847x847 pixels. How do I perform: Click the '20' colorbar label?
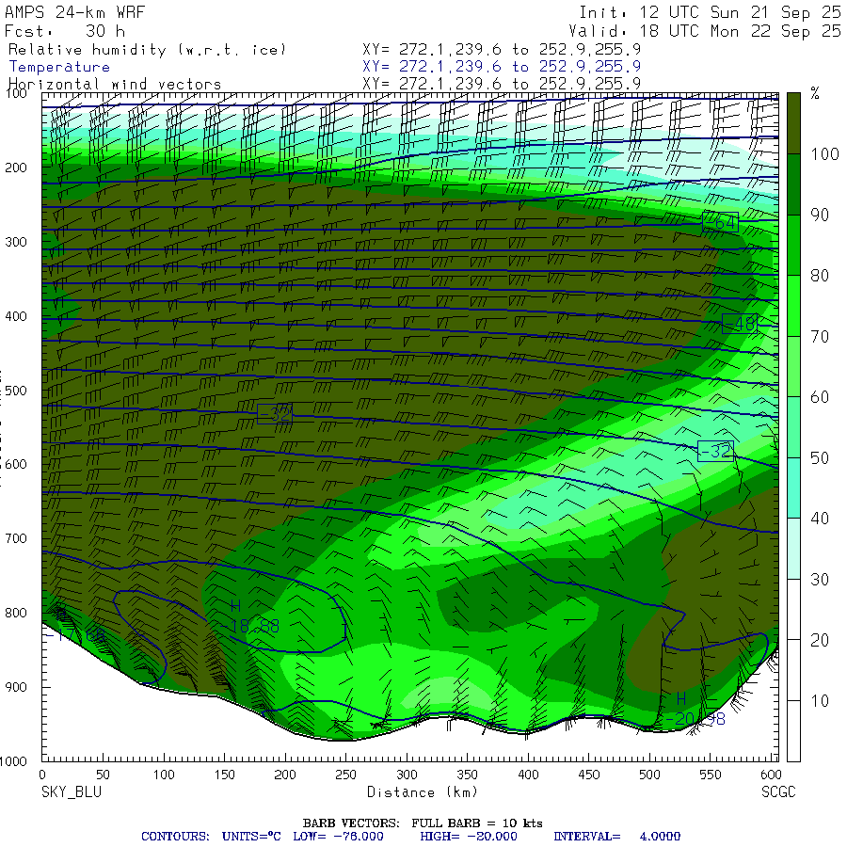820,640
